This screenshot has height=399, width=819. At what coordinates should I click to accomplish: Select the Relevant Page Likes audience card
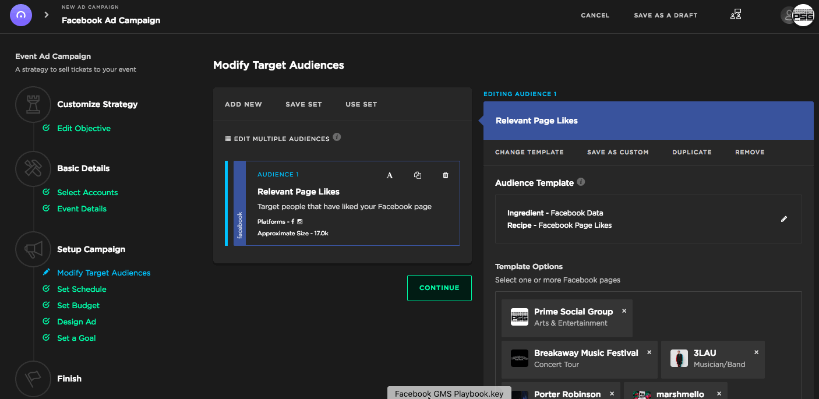click(x=347, y=203)
